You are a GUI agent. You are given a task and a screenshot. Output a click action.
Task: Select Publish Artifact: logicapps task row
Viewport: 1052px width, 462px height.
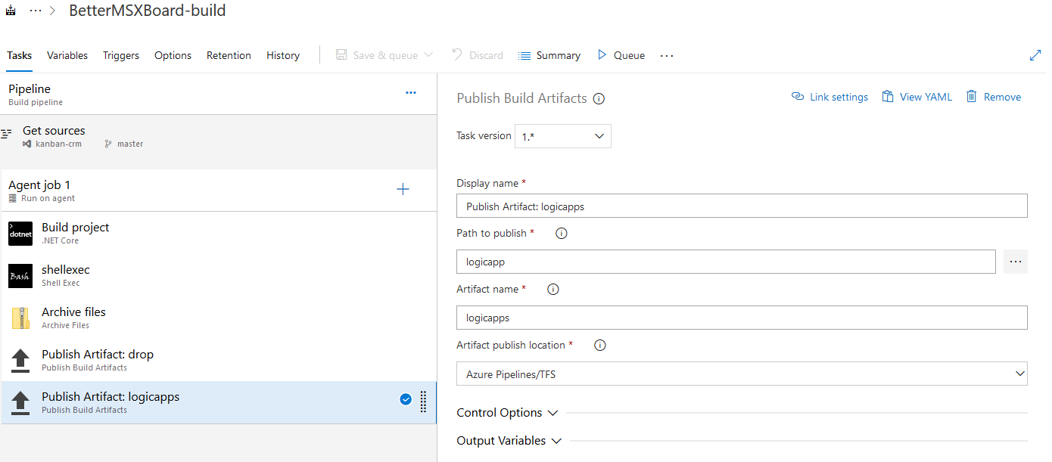(x=219, y=402)
